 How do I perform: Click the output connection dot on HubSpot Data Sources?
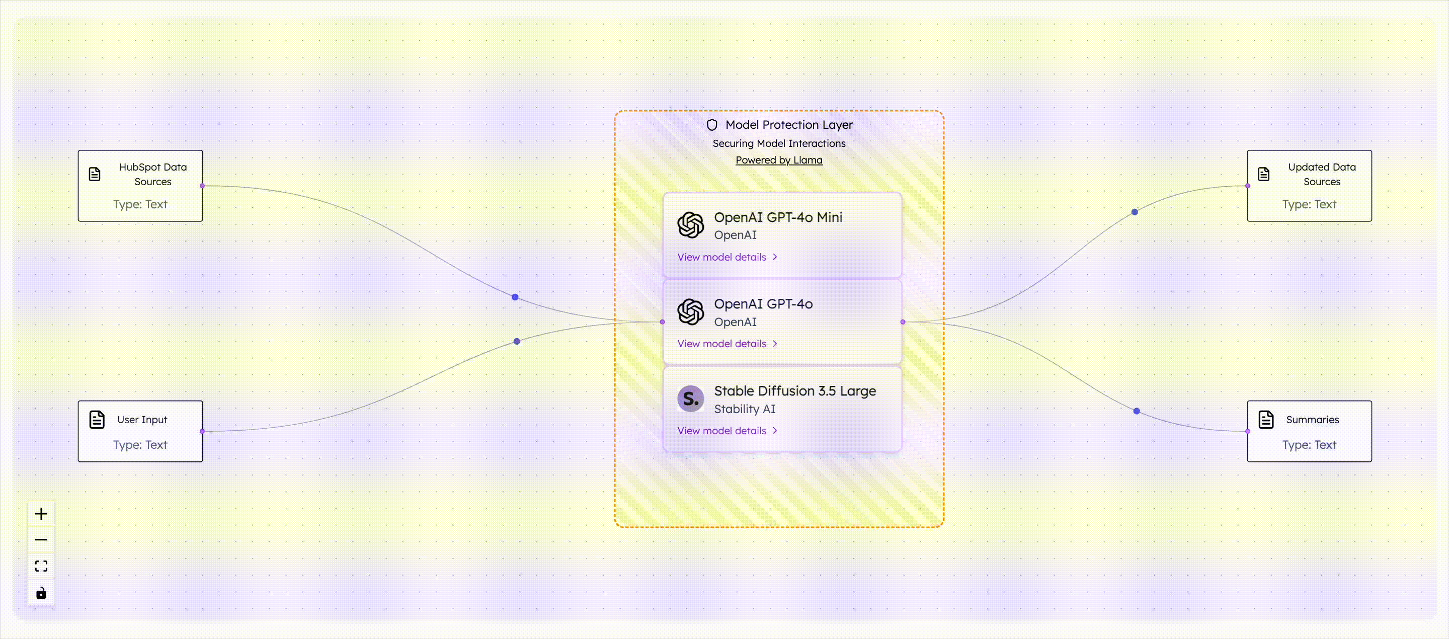[202, 186]
